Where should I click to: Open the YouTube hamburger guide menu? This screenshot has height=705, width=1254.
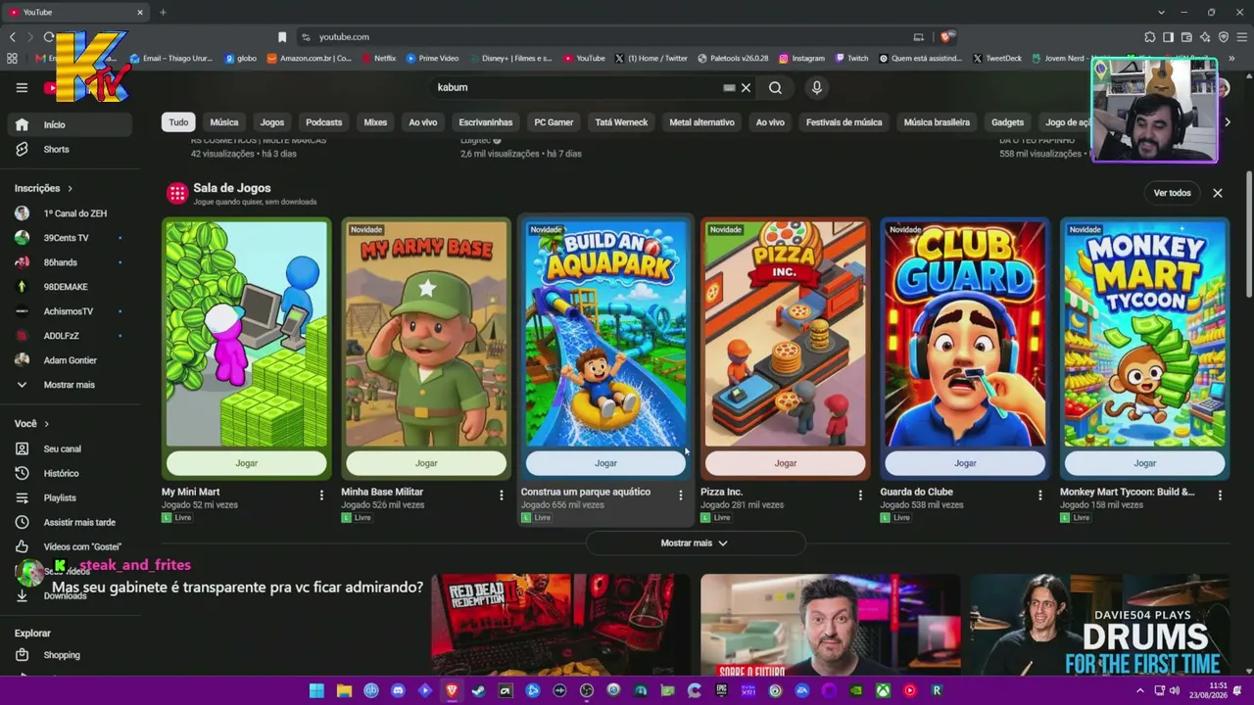[x=22, y=87]
